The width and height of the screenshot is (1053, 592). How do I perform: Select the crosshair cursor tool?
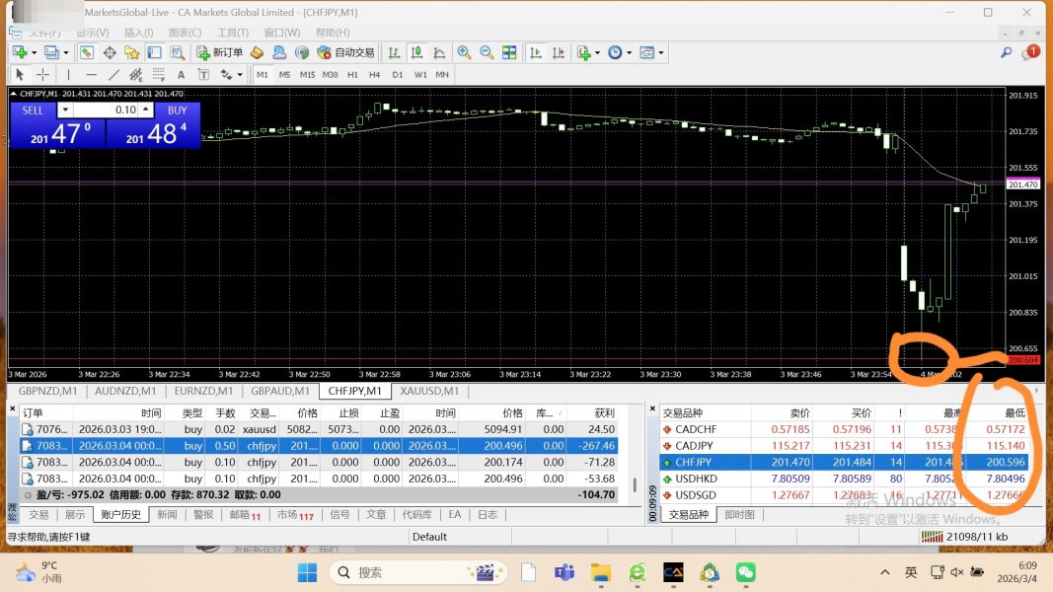(42, 75)
